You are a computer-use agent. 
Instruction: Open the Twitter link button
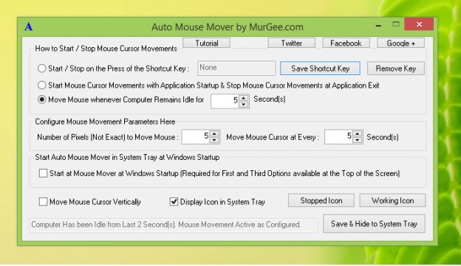coord(291,43)
